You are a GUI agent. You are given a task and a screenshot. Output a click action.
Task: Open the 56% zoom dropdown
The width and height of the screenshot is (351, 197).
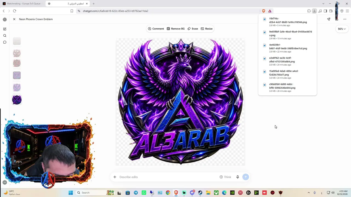[342, 29]
